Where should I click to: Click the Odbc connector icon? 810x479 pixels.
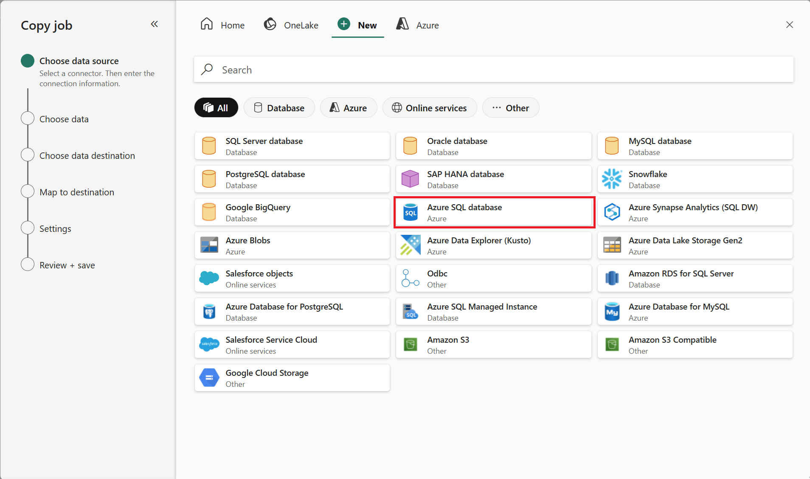(410, 278)
